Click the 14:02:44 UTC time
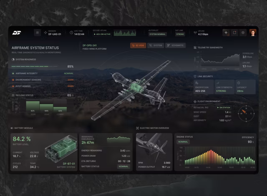The height and width of the screenshot is (196, 267). 79,34
